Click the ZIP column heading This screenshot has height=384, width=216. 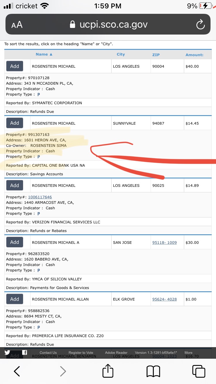[156, 55]
